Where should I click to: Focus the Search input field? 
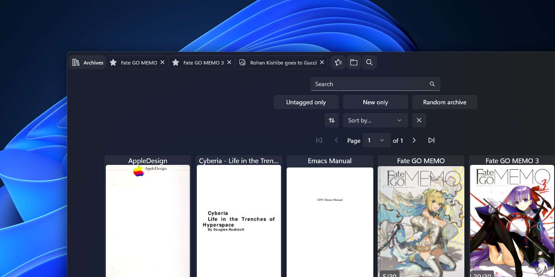(375, 84)
